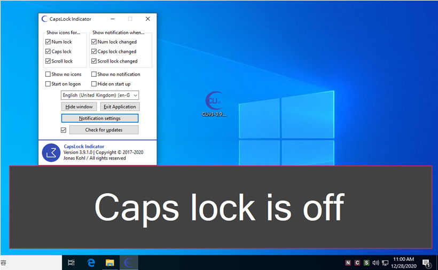The height and width of the screenshot is (270, 438).
Task: Open the CLIv3 desktop shortcut icon
Action: (214, 101)
